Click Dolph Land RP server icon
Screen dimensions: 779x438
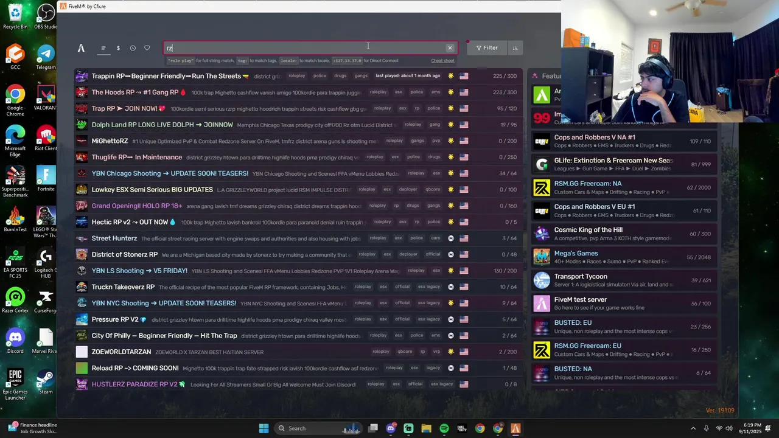coord(82,125)
